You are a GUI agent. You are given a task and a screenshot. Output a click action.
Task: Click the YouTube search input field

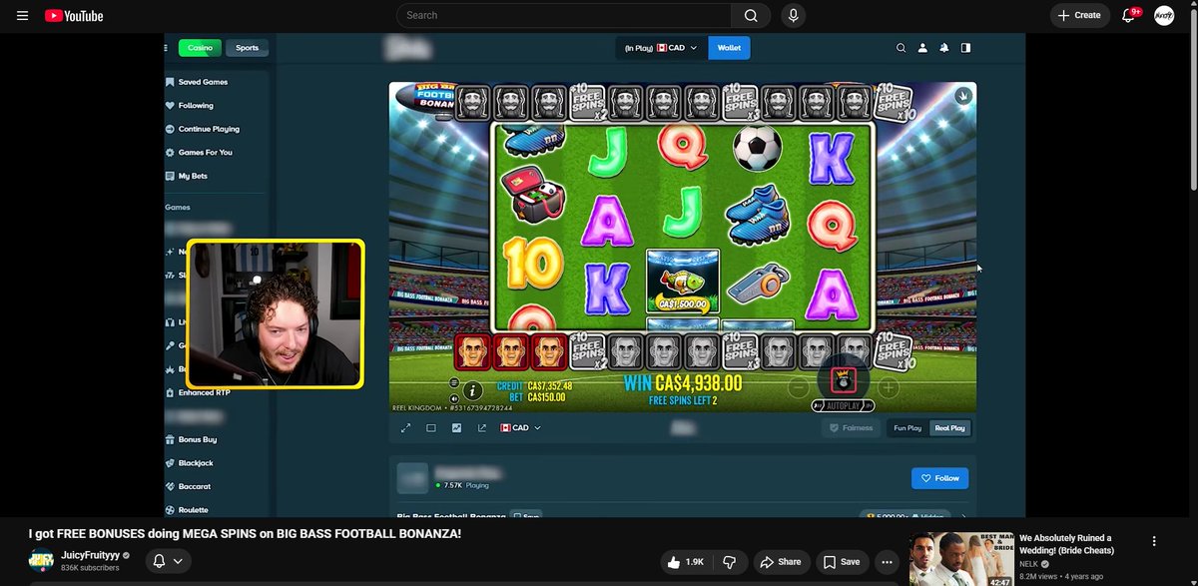[x=564, y=15]
